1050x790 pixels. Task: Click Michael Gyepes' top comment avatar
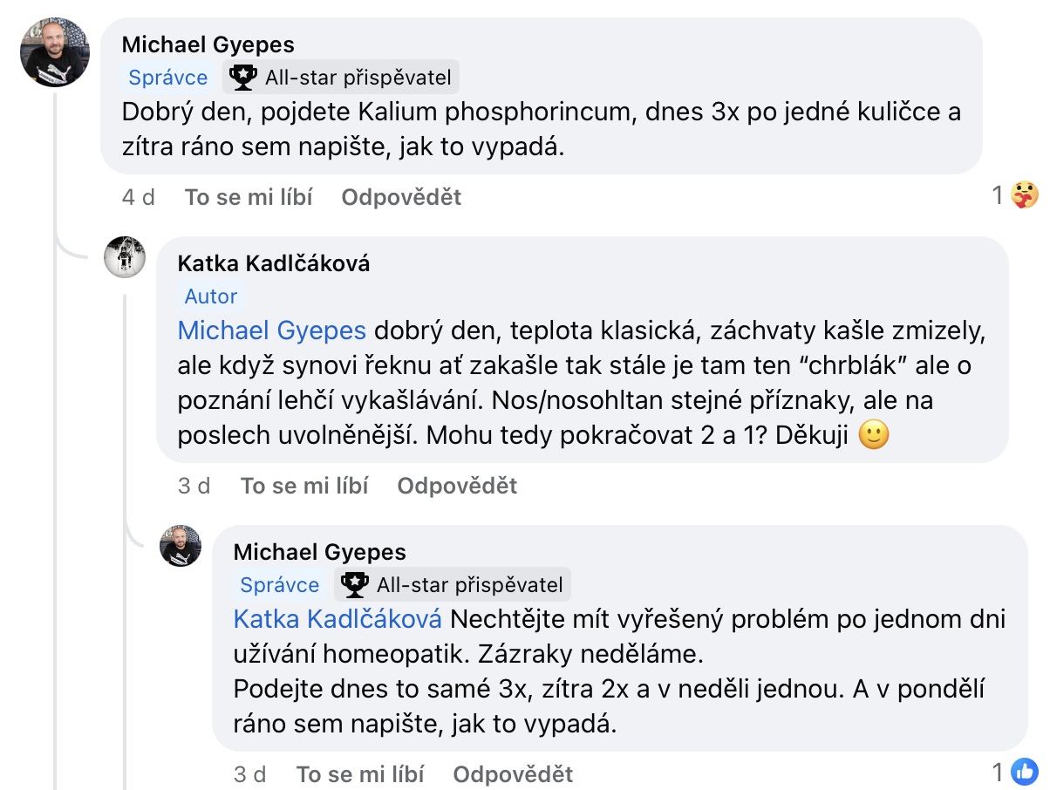tap(55, 52)
